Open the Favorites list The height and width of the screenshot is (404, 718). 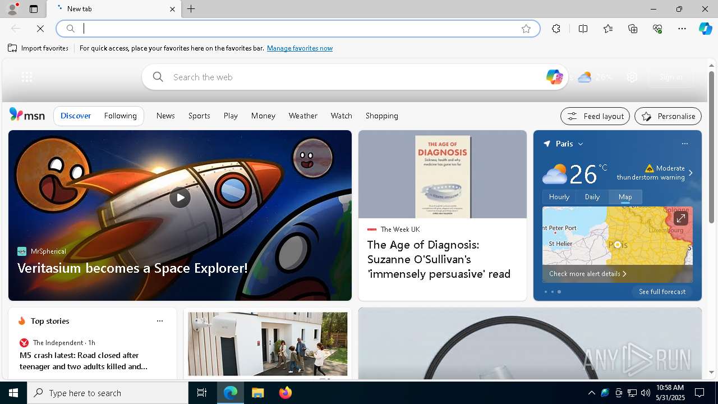[x=608, y=29]
